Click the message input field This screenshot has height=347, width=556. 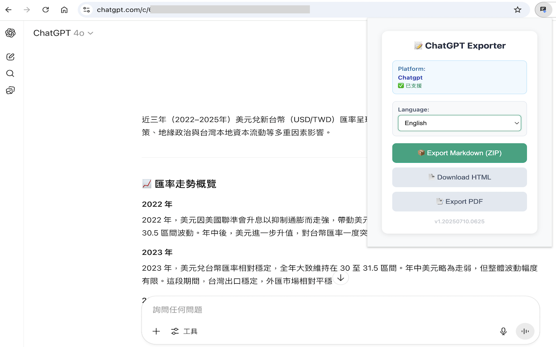tap(341, 310)
